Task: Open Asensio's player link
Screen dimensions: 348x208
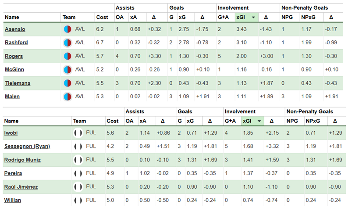Action: tap(15, 29)
